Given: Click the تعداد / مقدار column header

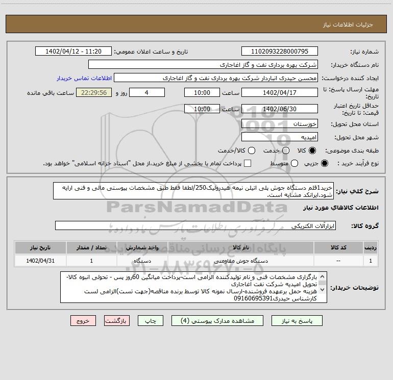Looking at the screenshot, I should (91, 247).
